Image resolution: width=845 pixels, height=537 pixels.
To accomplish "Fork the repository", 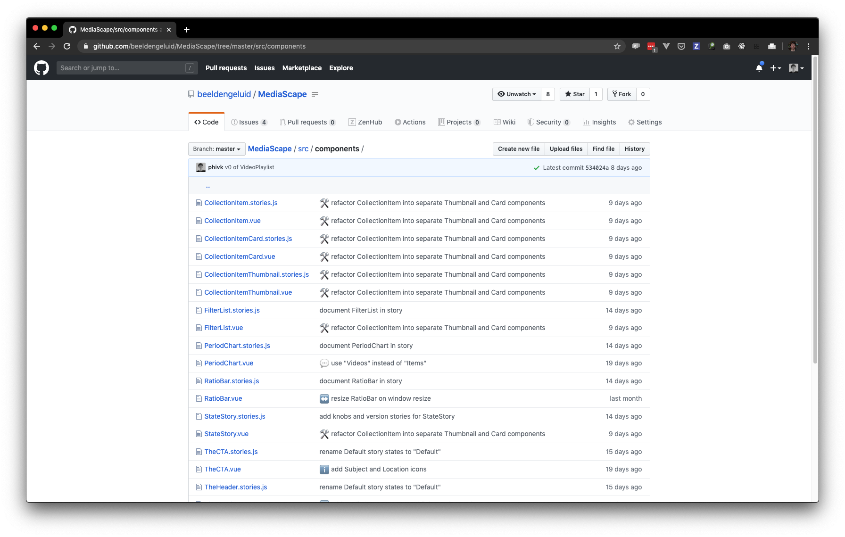I will click(621, 94).
